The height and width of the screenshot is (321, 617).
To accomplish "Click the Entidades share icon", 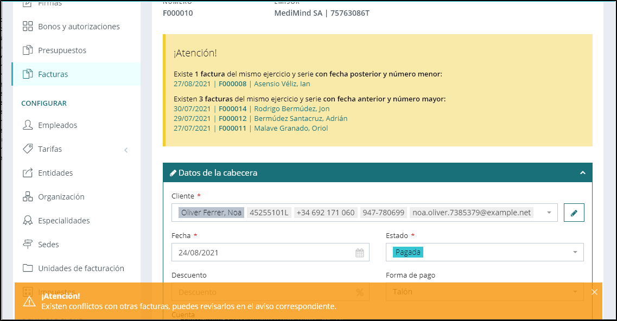I will [x=28, y=173].
